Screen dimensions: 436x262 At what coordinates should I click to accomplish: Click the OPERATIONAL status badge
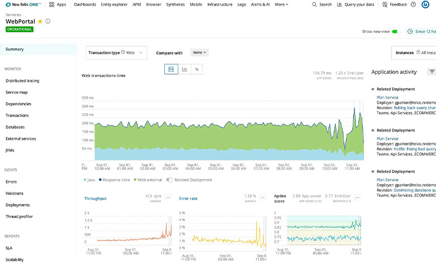[20, 30]
